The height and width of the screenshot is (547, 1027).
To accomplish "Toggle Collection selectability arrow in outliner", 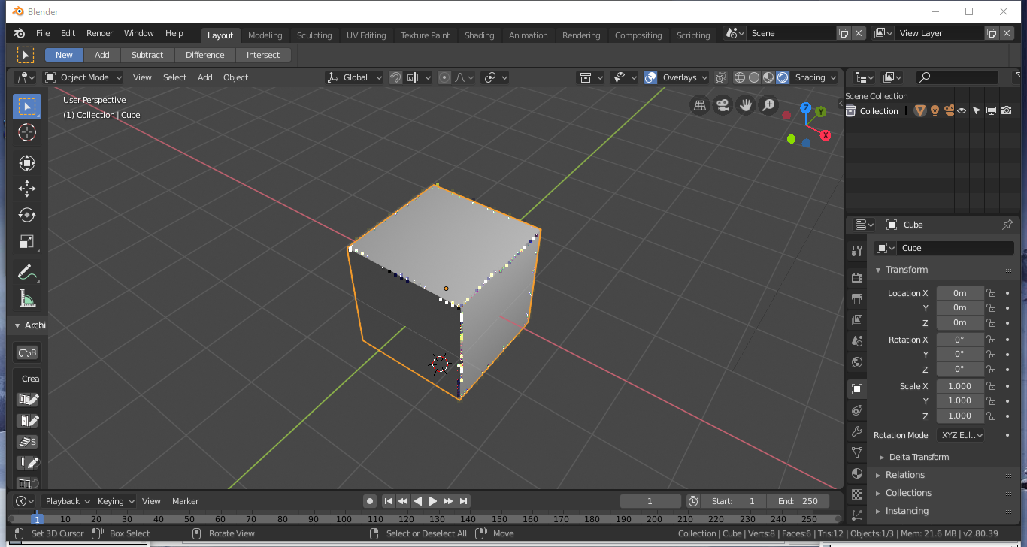I will (976, 110).
